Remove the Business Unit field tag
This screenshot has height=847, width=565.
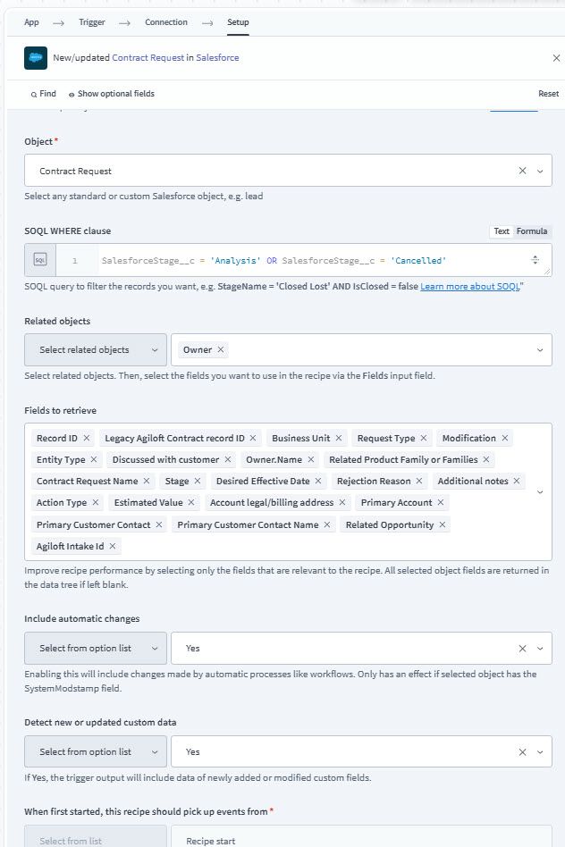coord(339,438)
